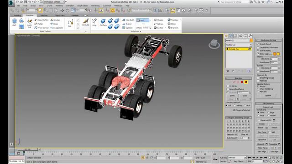Toggle Isoline Display checkbox
The image size is (292, 164).
258,51
